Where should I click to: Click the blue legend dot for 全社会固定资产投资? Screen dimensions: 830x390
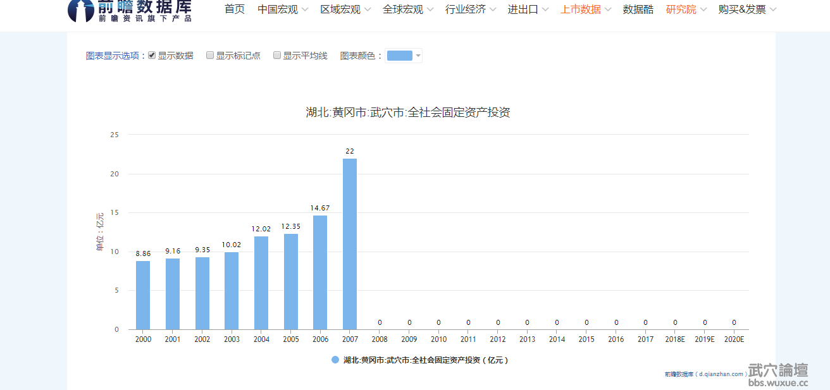(x=335, y=360)
